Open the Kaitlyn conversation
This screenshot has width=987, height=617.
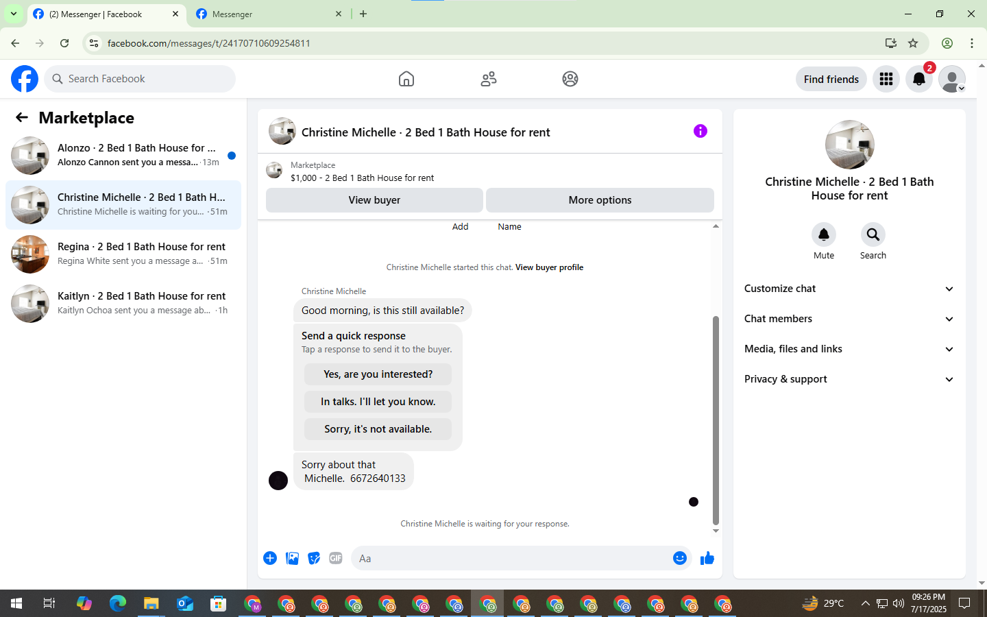(123, 304)
